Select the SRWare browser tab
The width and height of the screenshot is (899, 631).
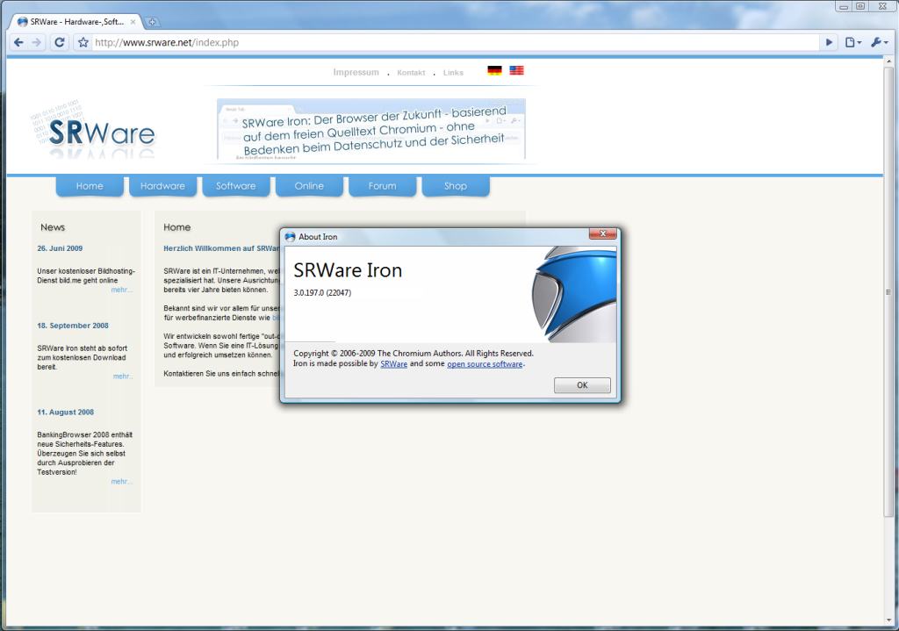(75, 21)
